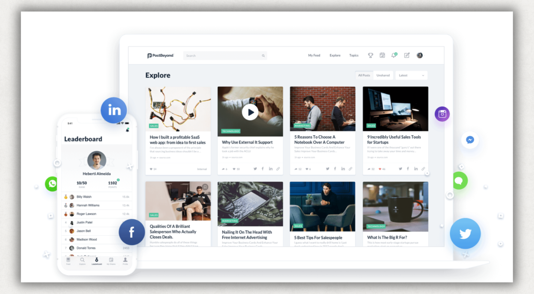Open the leaderboard trophy icon in top navigation
This screenshot has width=534, height=294.
pos(371,55)
